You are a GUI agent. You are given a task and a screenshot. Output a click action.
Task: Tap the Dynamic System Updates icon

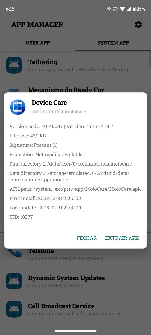14,281
